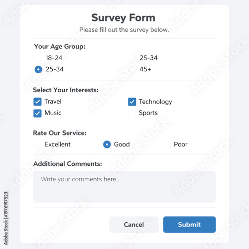Rate the service as Poor
249x249 pixels.
click(x=167, y=144)
